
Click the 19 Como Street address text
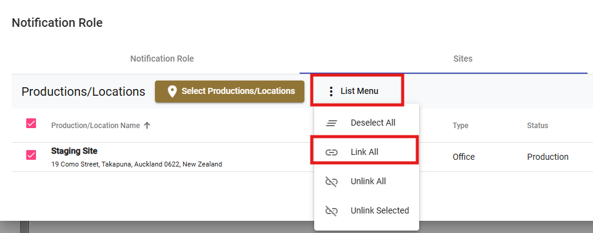point(137,165)
